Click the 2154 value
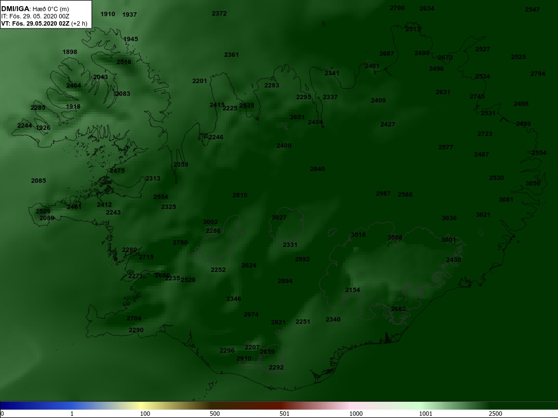This screenshot has height=418, width=558. point(353,290)
